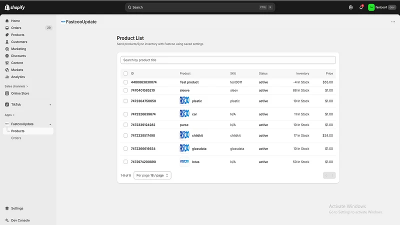The height and width of the screenshot is (225, 400).
Task: Check the glassdata row checkbox
Action: coord(125,148)
